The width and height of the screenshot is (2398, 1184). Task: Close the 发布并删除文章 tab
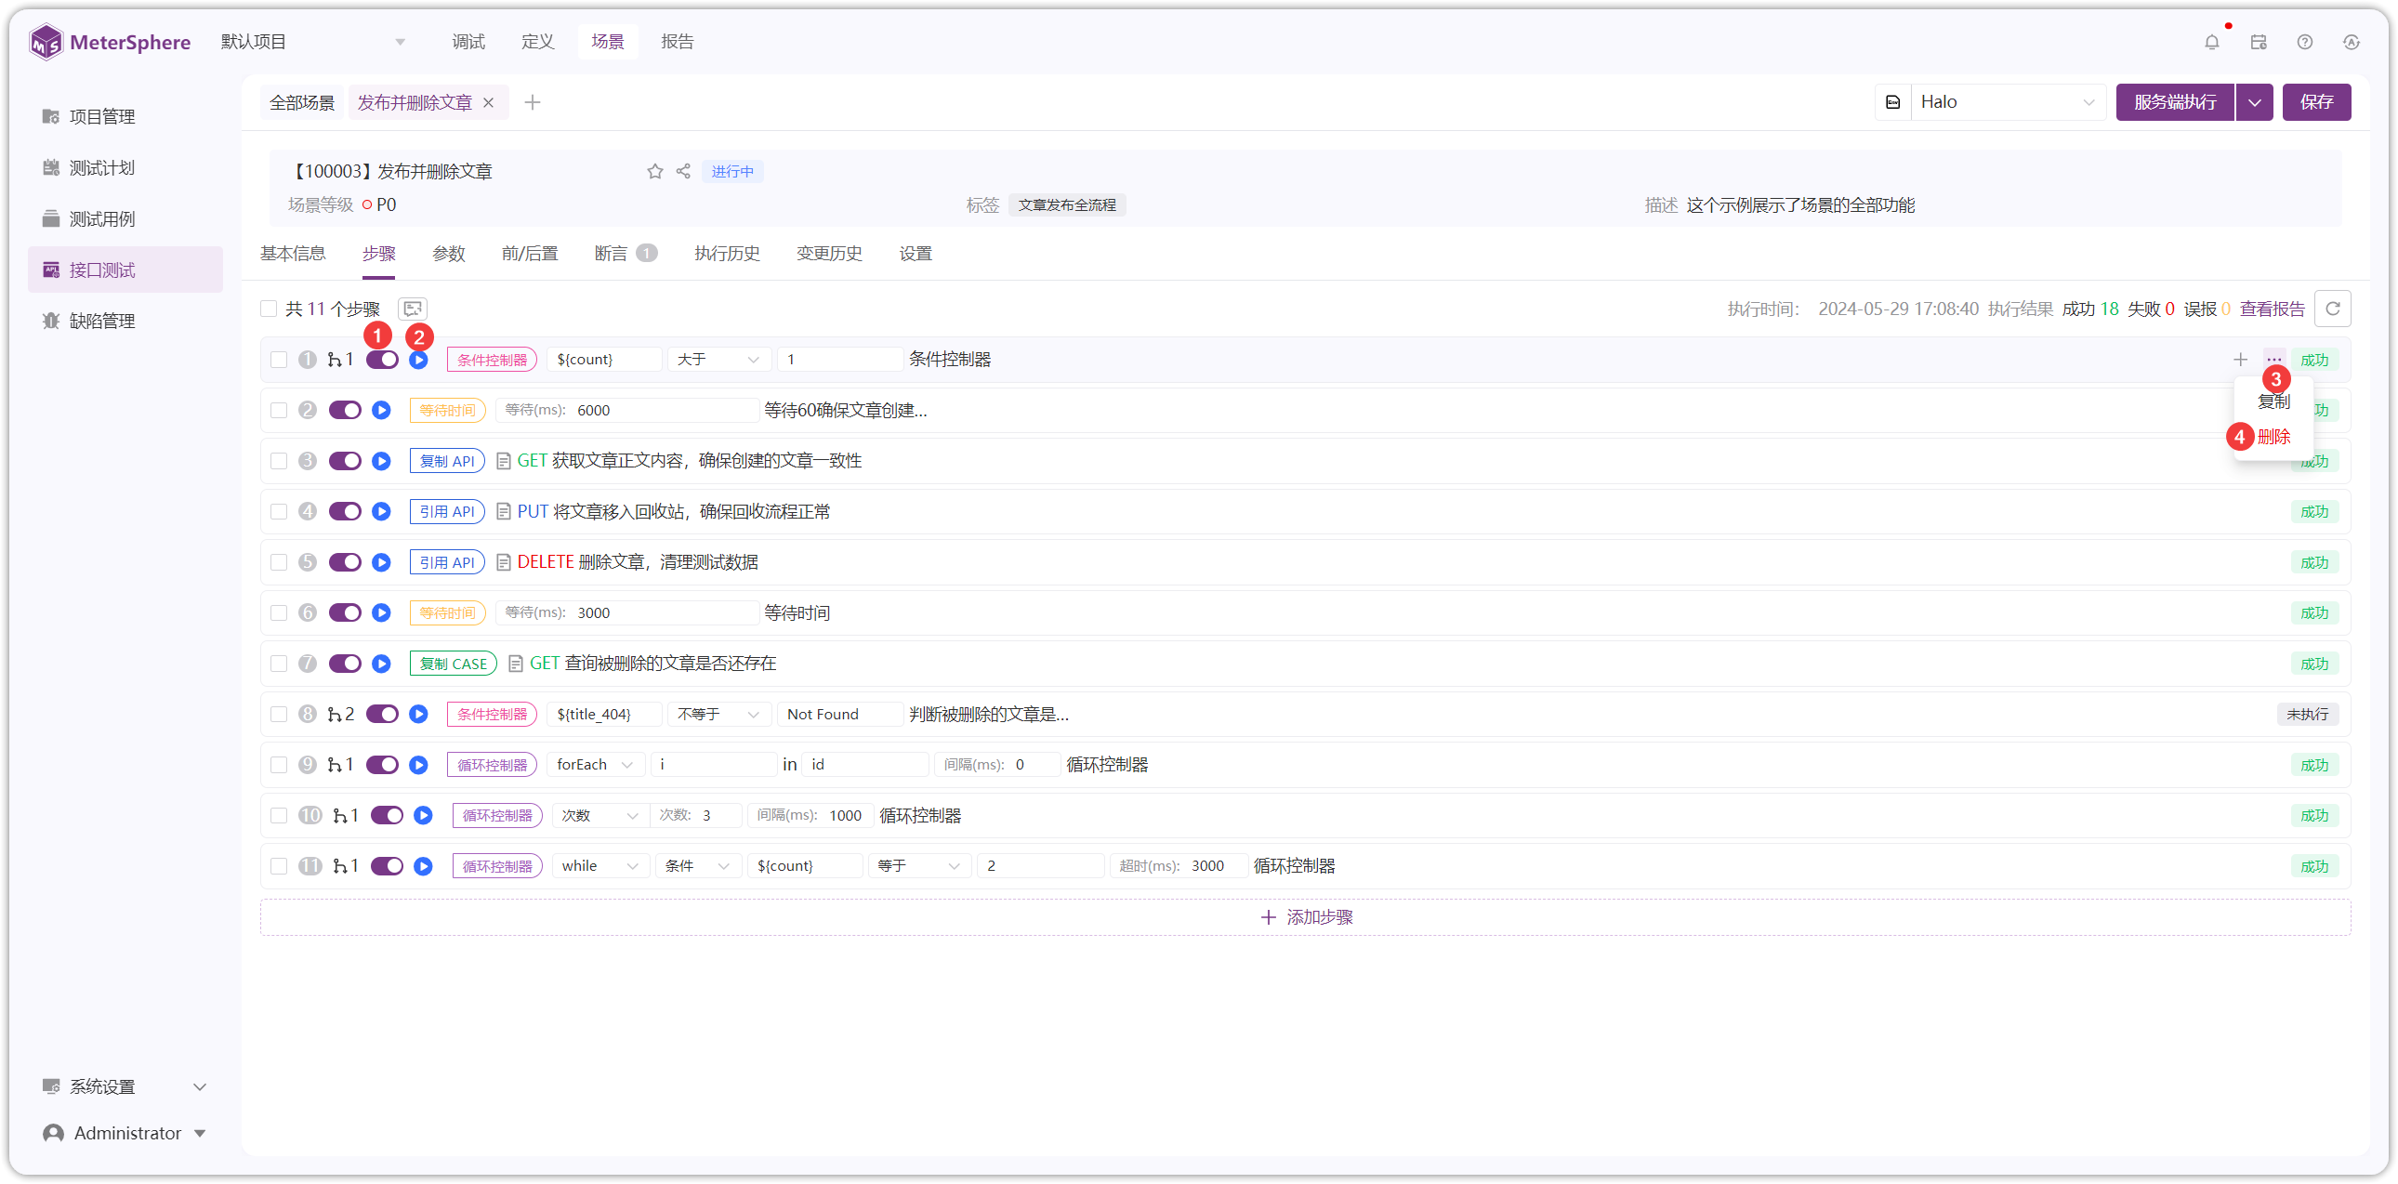coord(488,102)
